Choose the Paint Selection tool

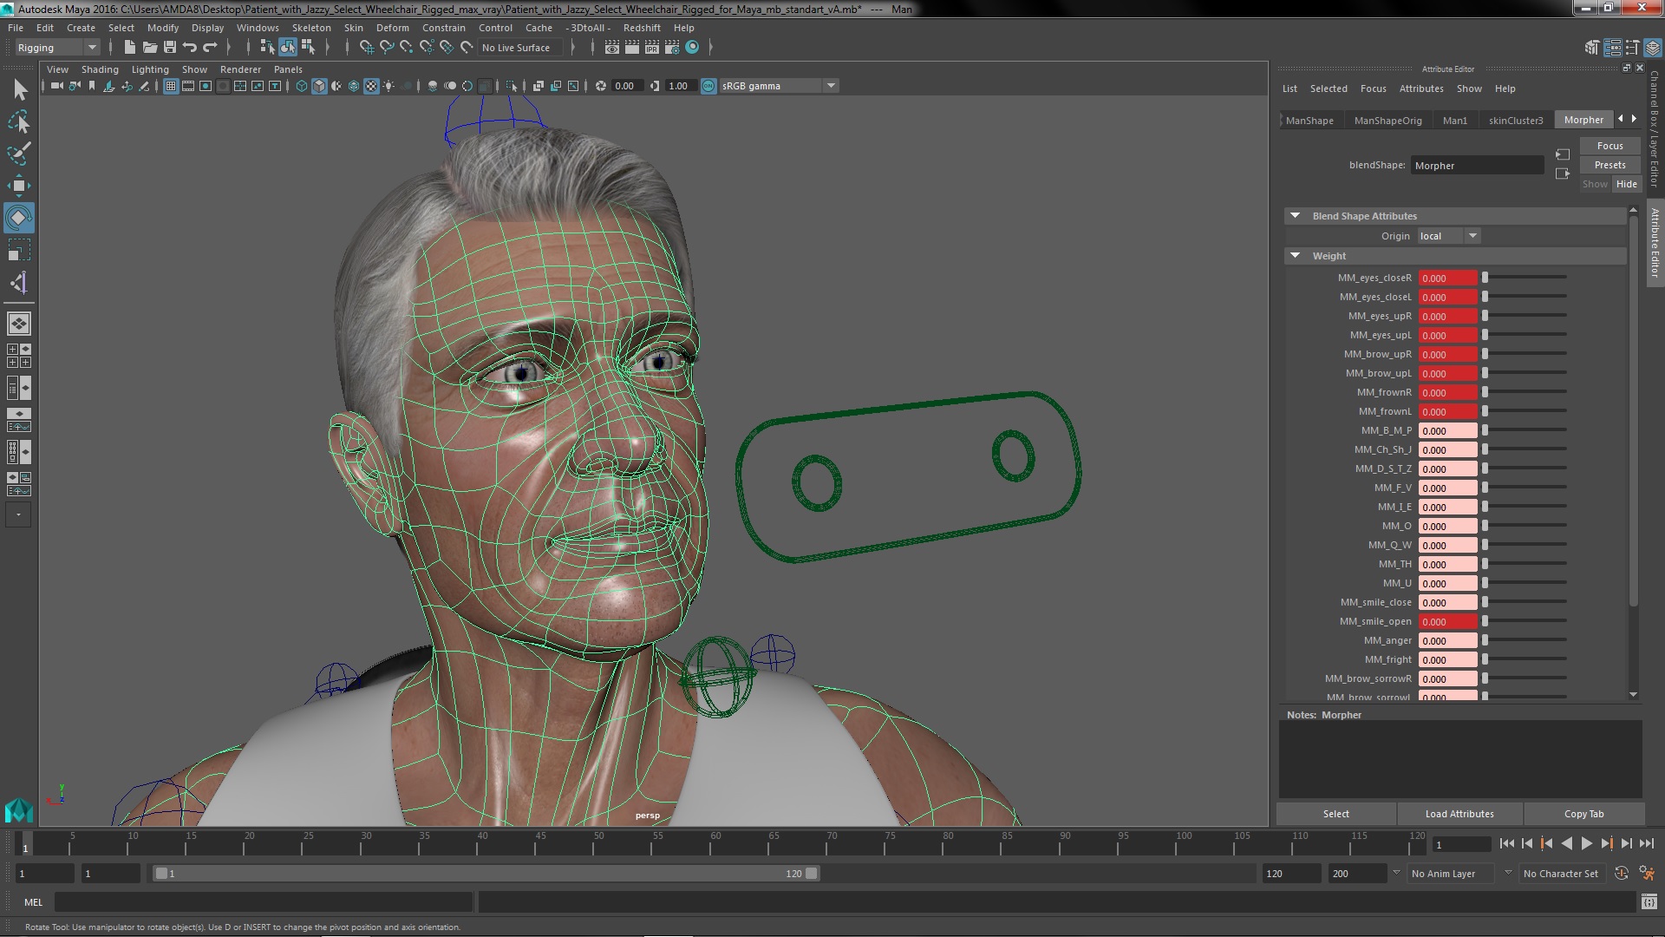click(x=19, y=154)
